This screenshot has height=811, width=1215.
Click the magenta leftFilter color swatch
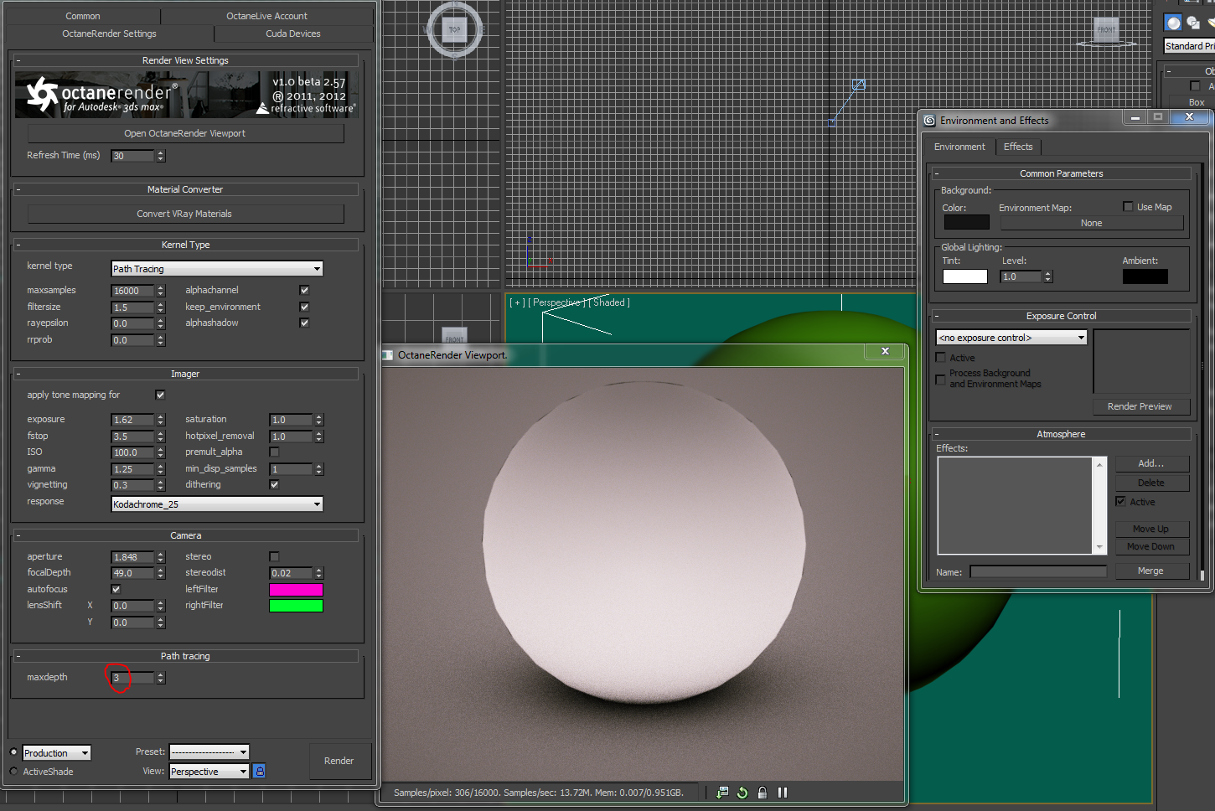pyautogui.click(x=296, y=590)
